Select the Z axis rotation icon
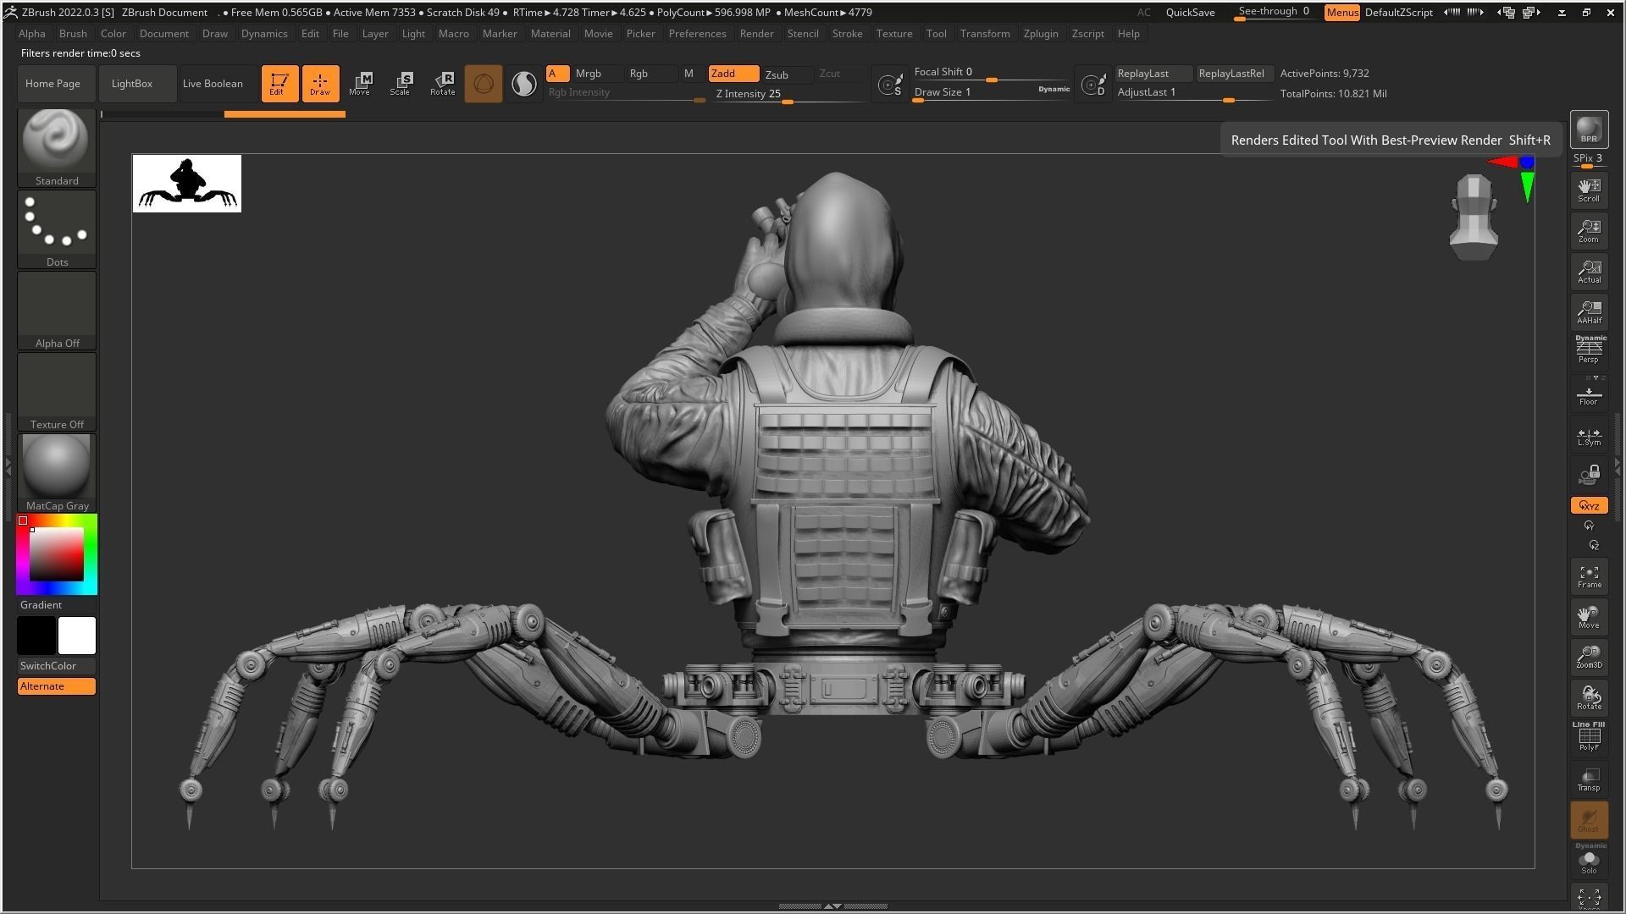Screen dimensions: 1626x914 (1594, 545)
